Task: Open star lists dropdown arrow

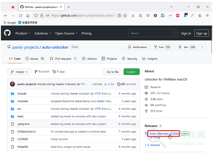Action: 202,47
